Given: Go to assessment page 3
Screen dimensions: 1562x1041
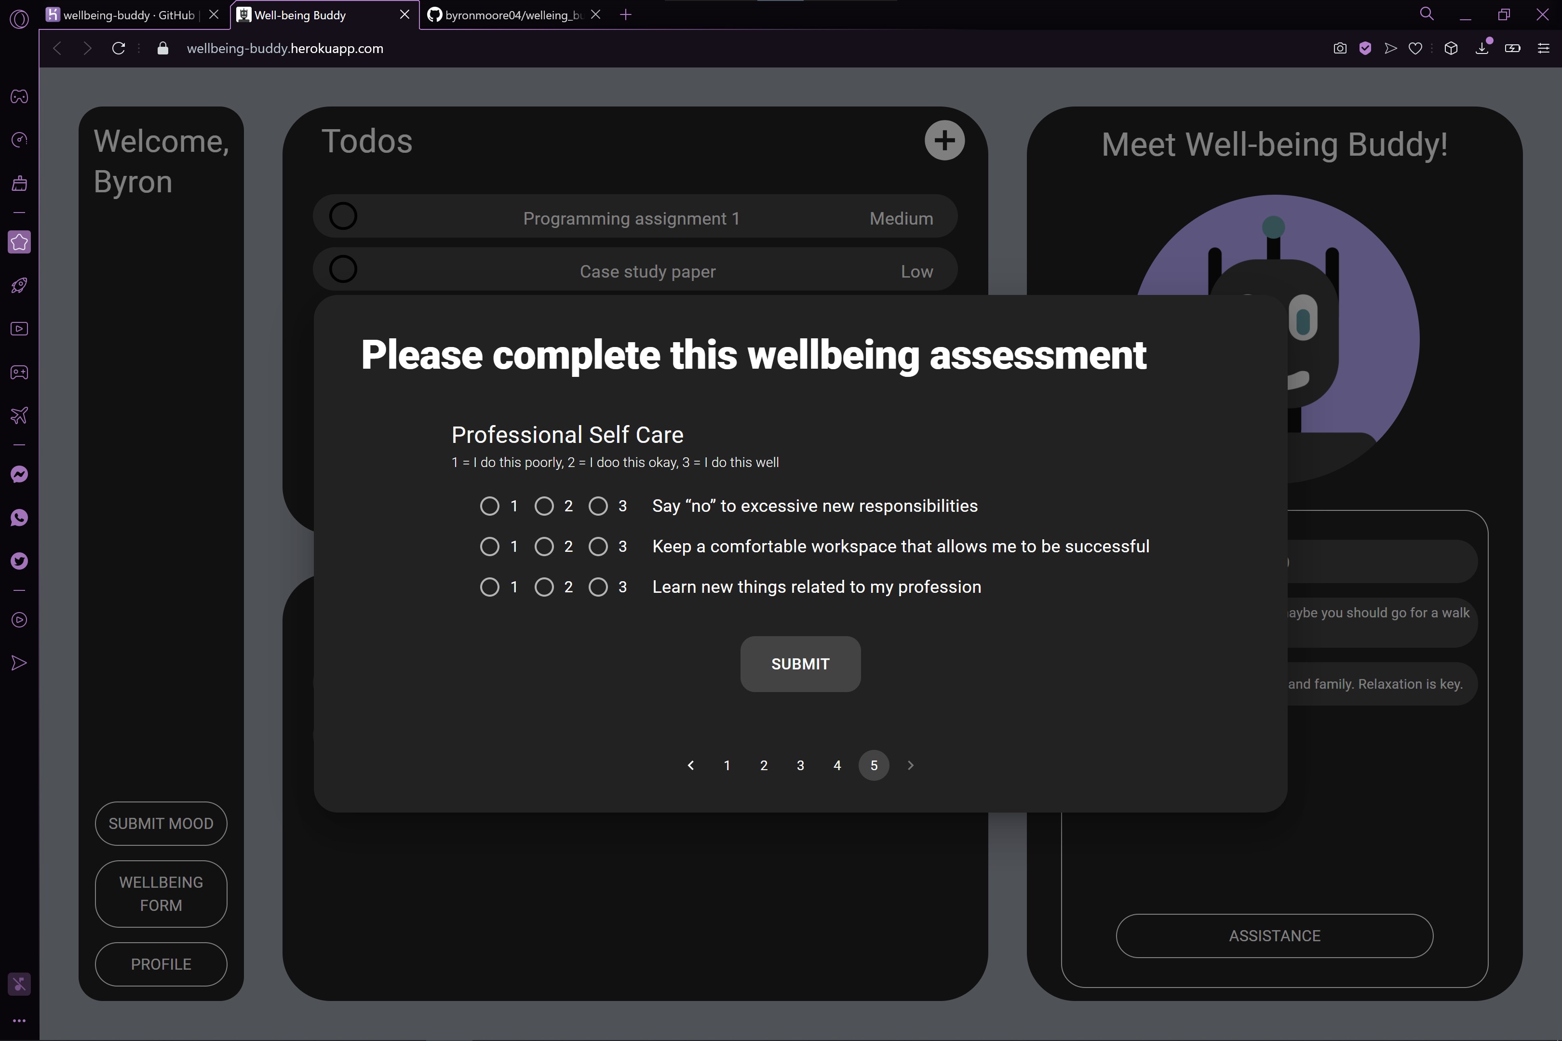Looking at the screenshot, I should coord(800,765).
